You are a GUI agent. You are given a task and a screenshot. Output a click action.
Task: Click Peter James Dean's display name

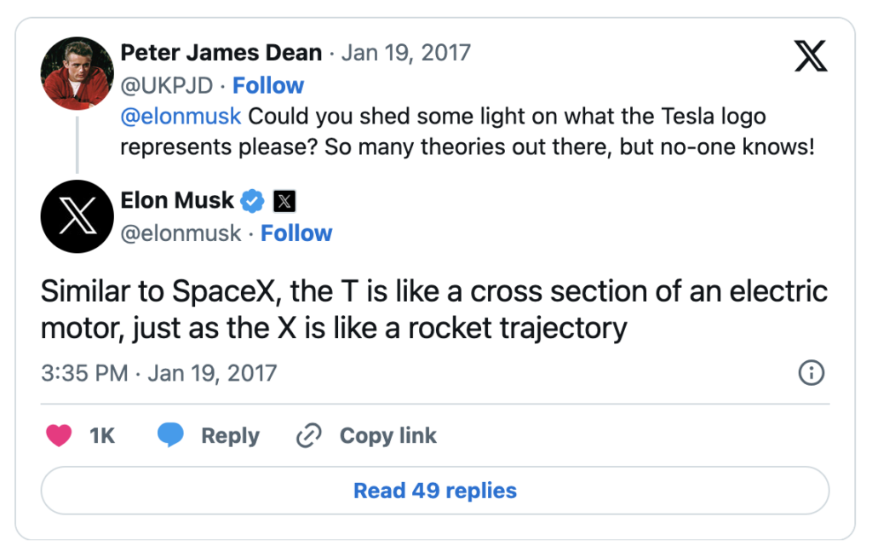pos(220,52)
